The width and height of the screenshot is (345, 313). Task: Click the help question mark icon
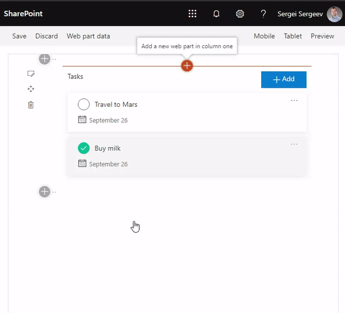[263, 14]
